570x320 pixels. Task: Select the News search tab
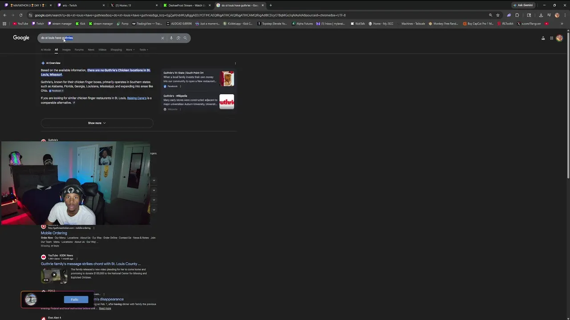pos(91,50)
